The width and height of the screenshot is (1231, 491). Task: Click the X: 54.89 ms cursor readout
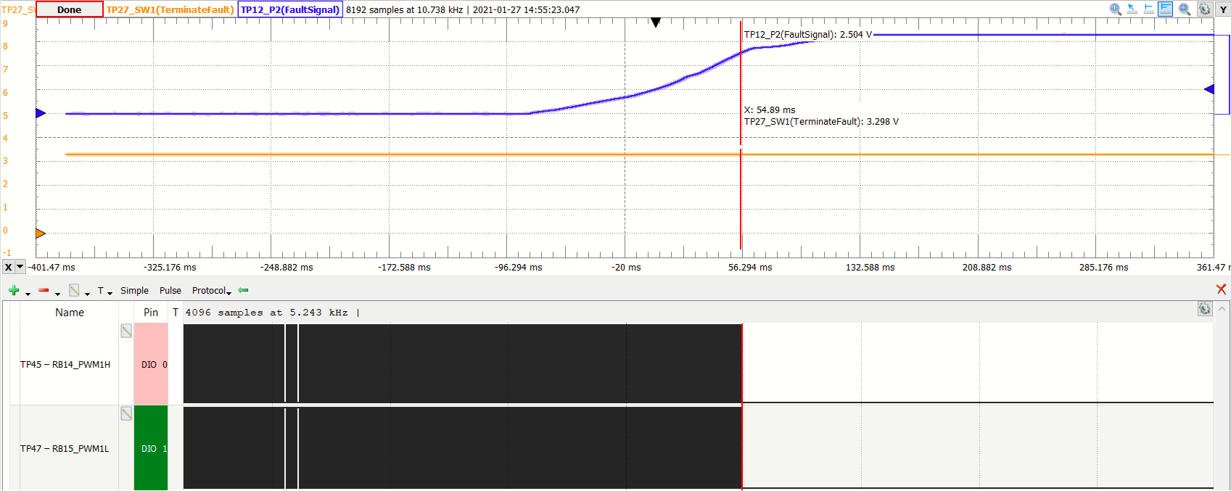click(770, 110)
